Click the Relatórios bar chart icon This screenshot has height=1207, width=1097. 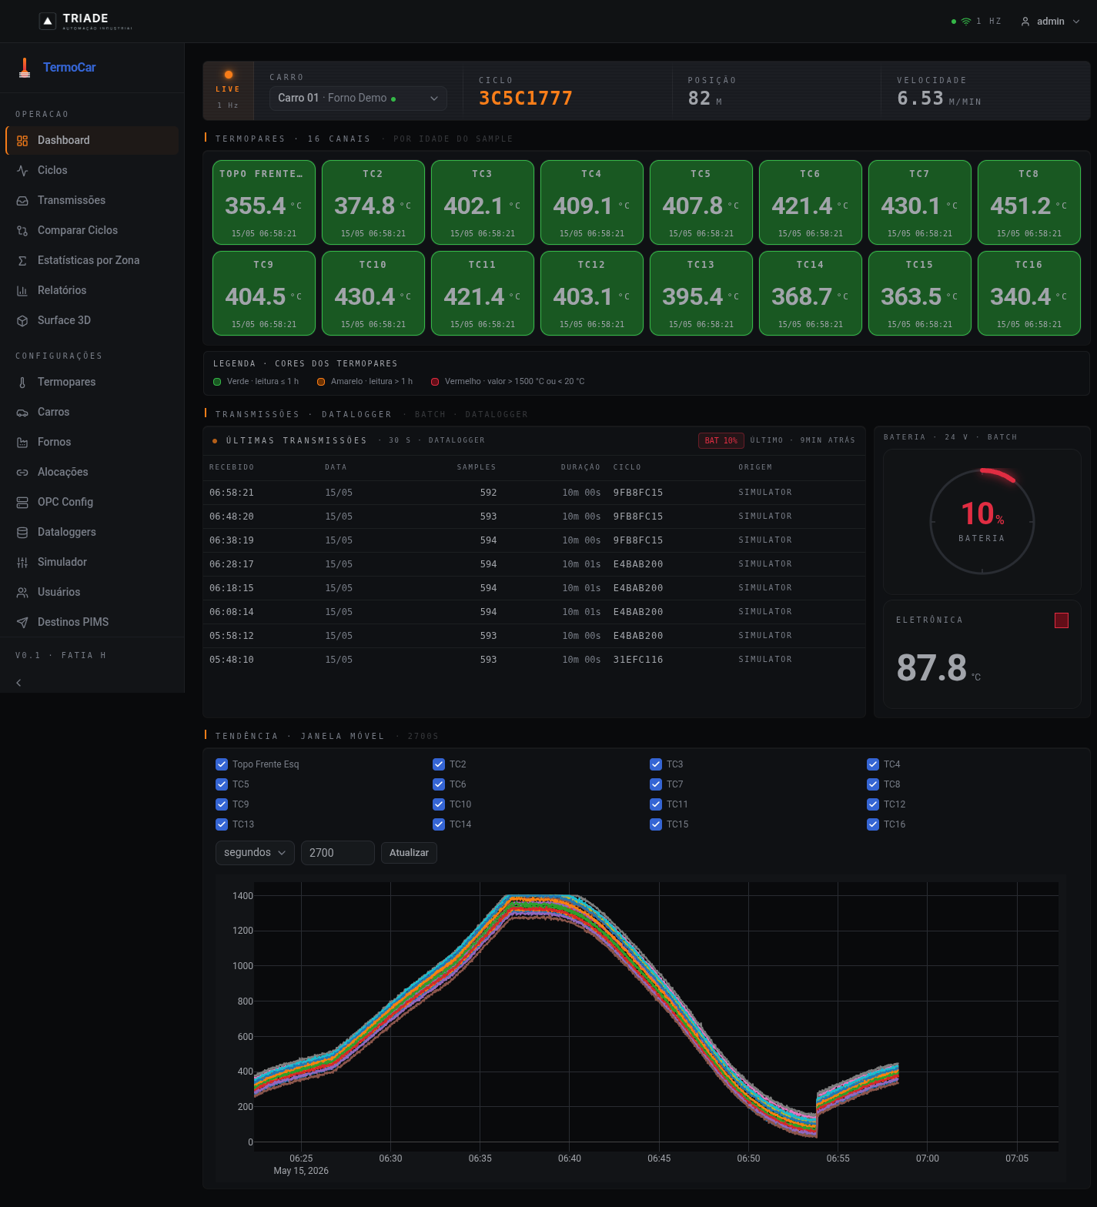click(x=22, y=290)
